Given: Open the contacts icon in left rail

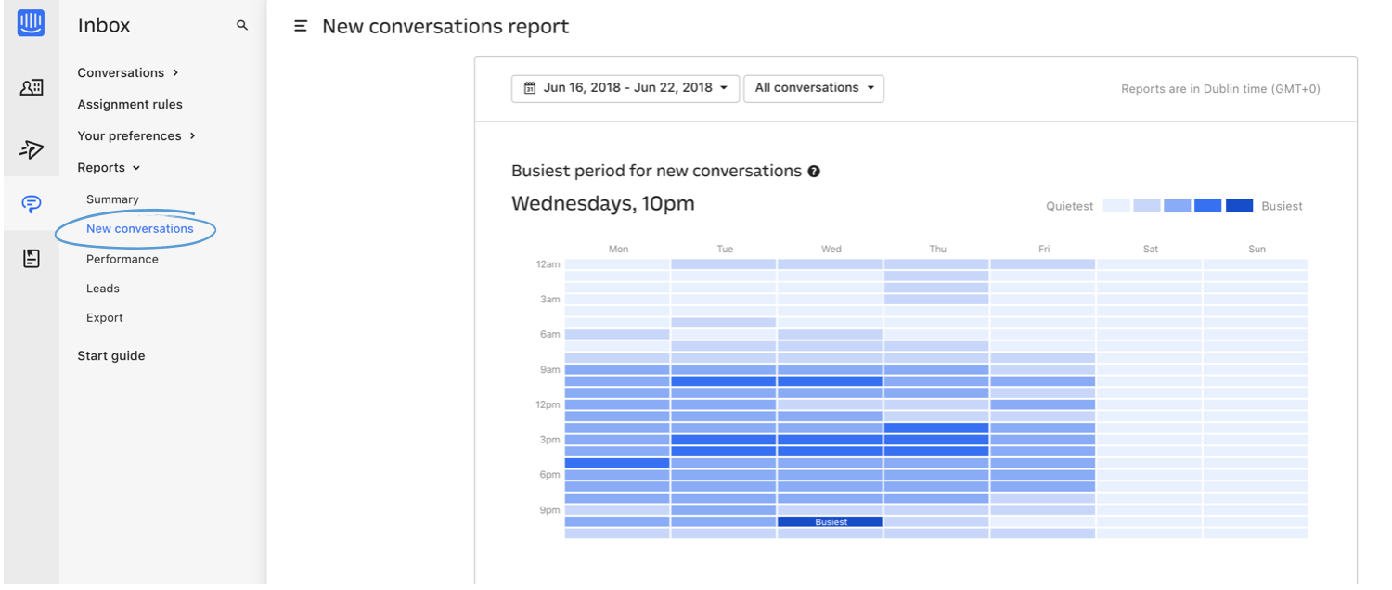Looking at the screenshot, I should (x=31, y=87).
